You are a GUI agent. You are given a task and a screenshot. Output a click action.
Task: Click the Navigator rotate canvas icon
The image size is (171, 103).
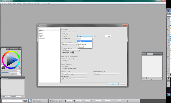coord(15,96)
